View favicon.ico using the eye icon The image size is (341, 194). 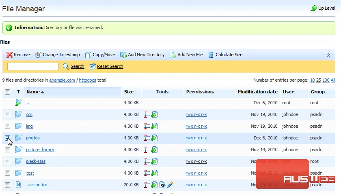click(x=162, y=185)
